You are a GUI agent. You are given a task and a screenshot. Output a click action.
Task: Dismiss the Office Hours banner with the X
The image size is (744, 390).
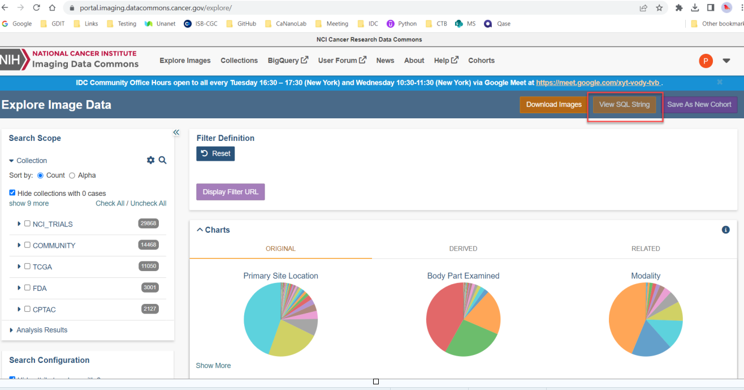pos(719,82)
